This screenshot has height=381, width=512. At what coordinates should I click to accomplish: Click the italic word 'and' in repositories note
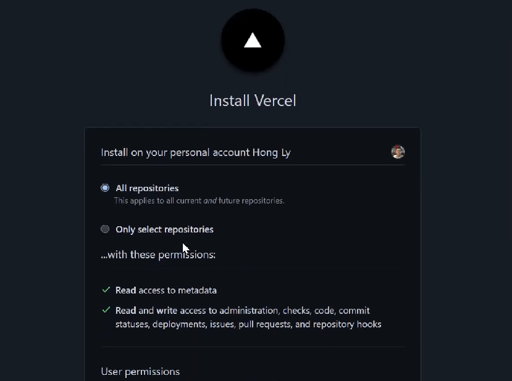point(210,201)
